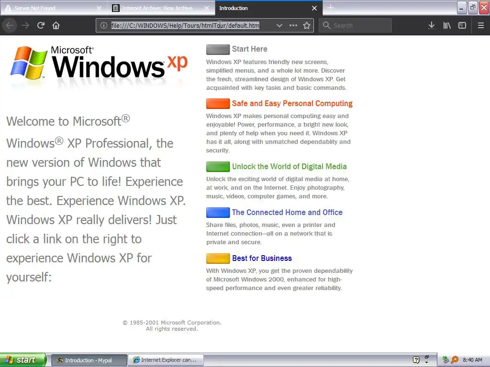The height and width of the screenshot is (367, 490).
Task: Show site information icon in address bar
Action: coord(104,25)
